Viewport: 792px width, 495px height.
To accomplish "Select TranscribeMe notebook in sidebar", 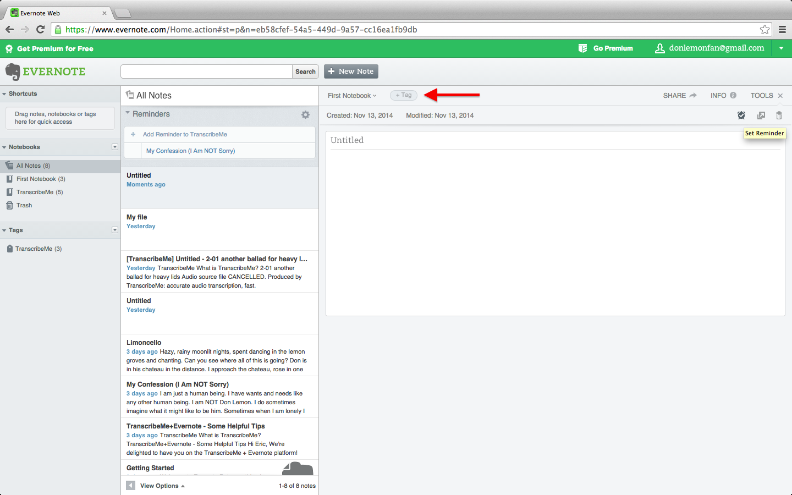I will pyautogui.click(x=60, y=192).
